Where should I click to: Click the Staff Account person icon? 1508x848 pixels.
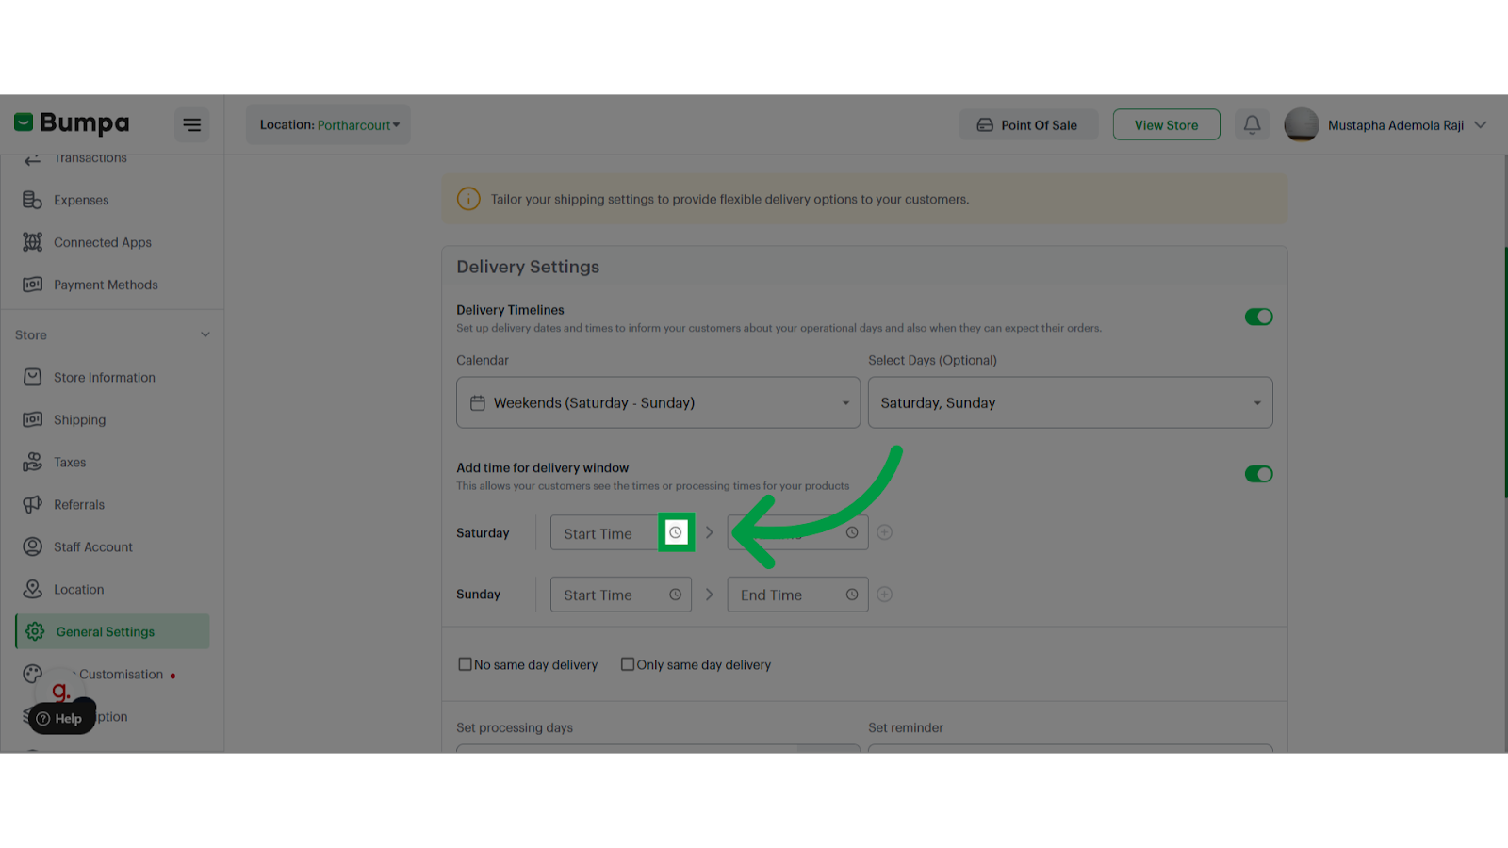coord(33,546)
